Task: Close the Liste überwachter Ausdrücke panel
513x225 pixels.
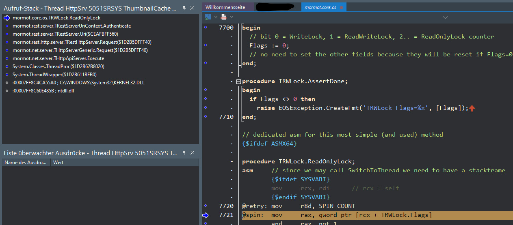Action: 193,153
